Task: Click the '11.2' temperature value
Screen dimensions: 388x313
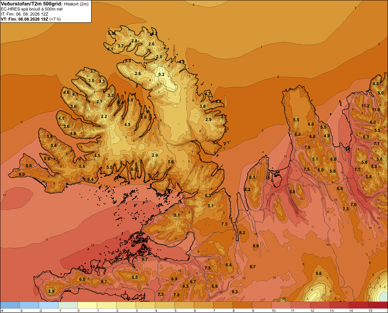Action: [365, 106]
